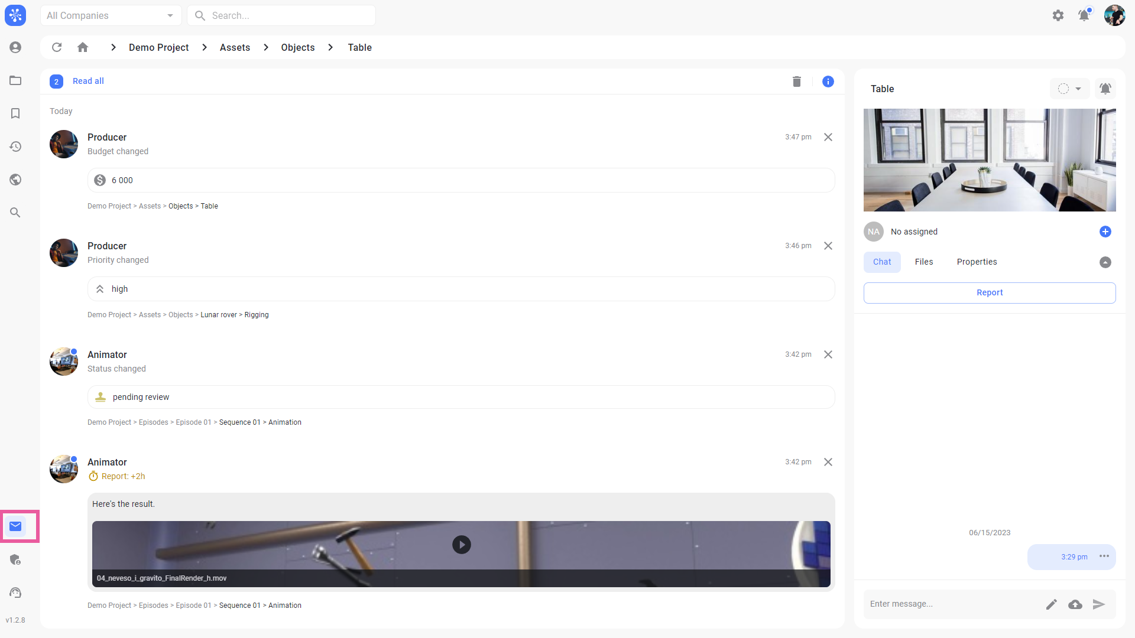
Task: Click the Report button
Action: [x=990, y=293]
